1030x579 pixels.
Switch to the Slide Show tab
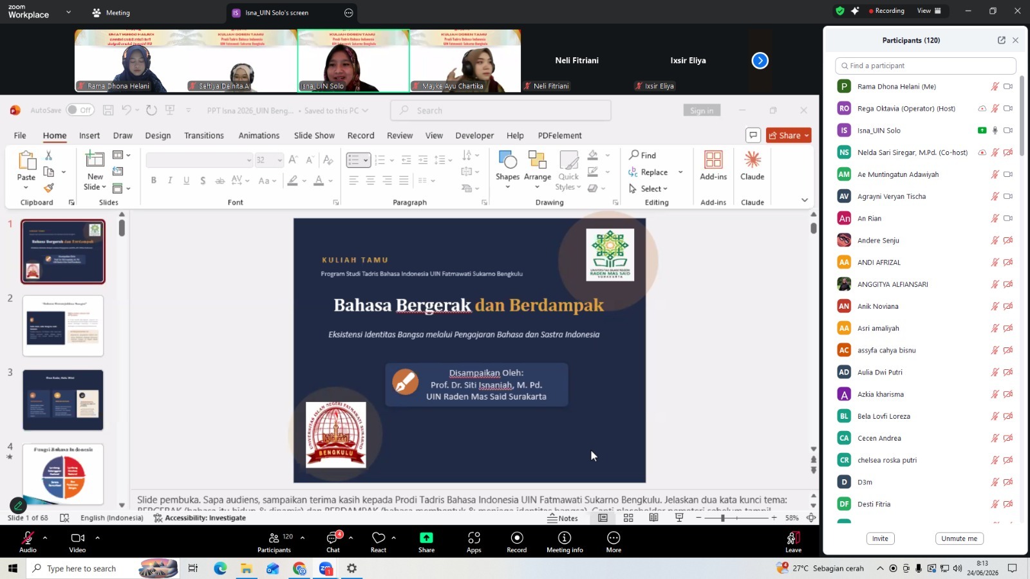click(x=314, y=136)
